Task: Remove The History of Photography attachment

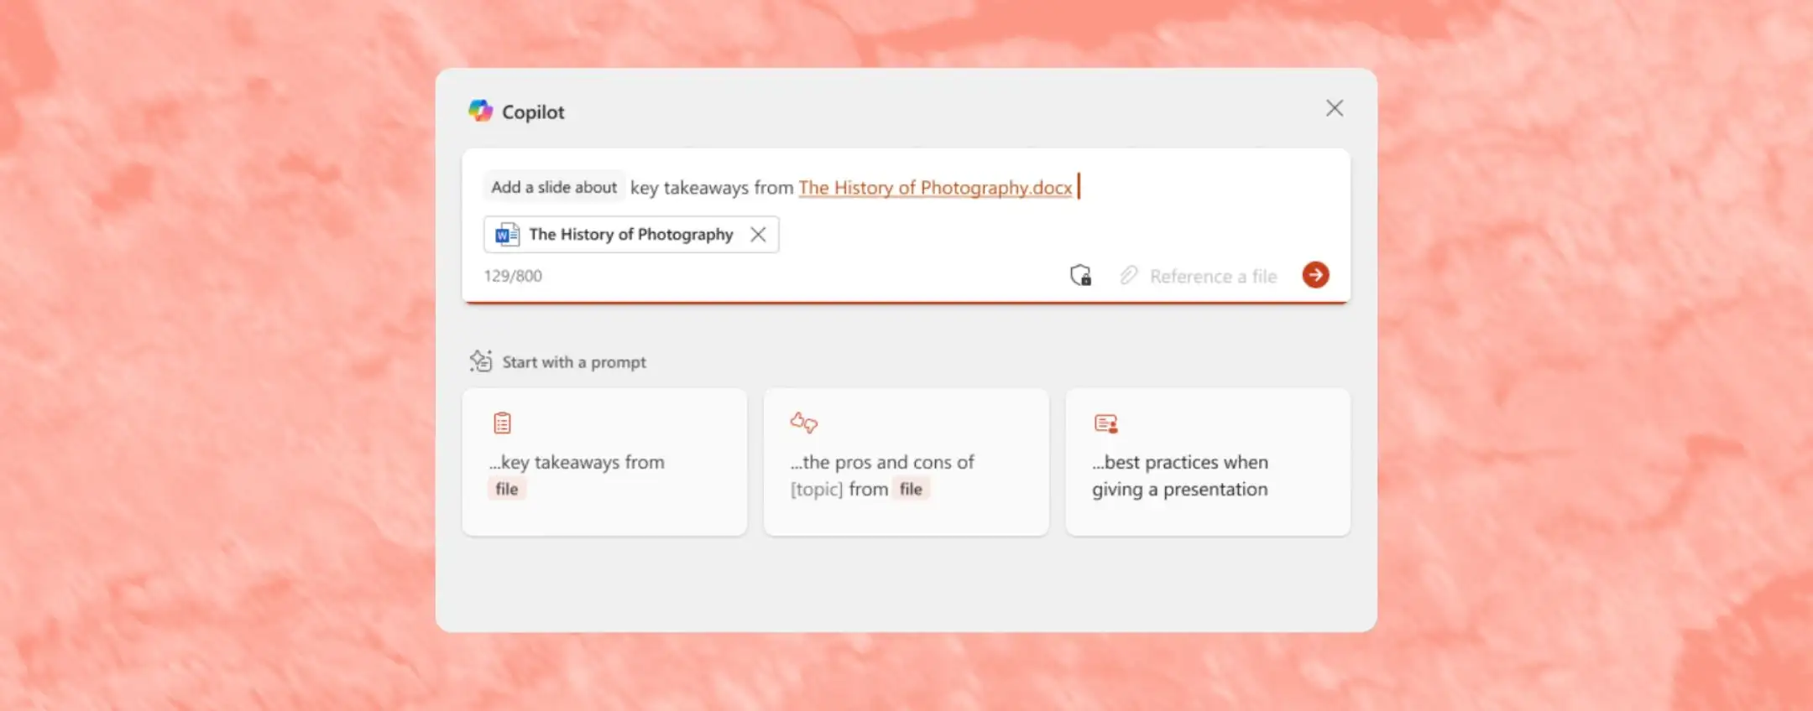Action: coord(758,235)
